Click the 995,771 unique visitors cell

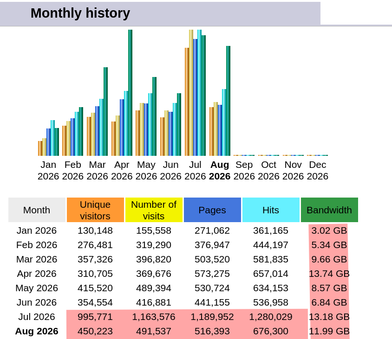tap(95, 317)
